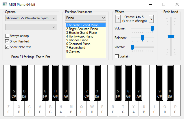Viewport: 184px width, 119px height.
Task: Click the Vibrato slider track
Action: click(142, 47)
